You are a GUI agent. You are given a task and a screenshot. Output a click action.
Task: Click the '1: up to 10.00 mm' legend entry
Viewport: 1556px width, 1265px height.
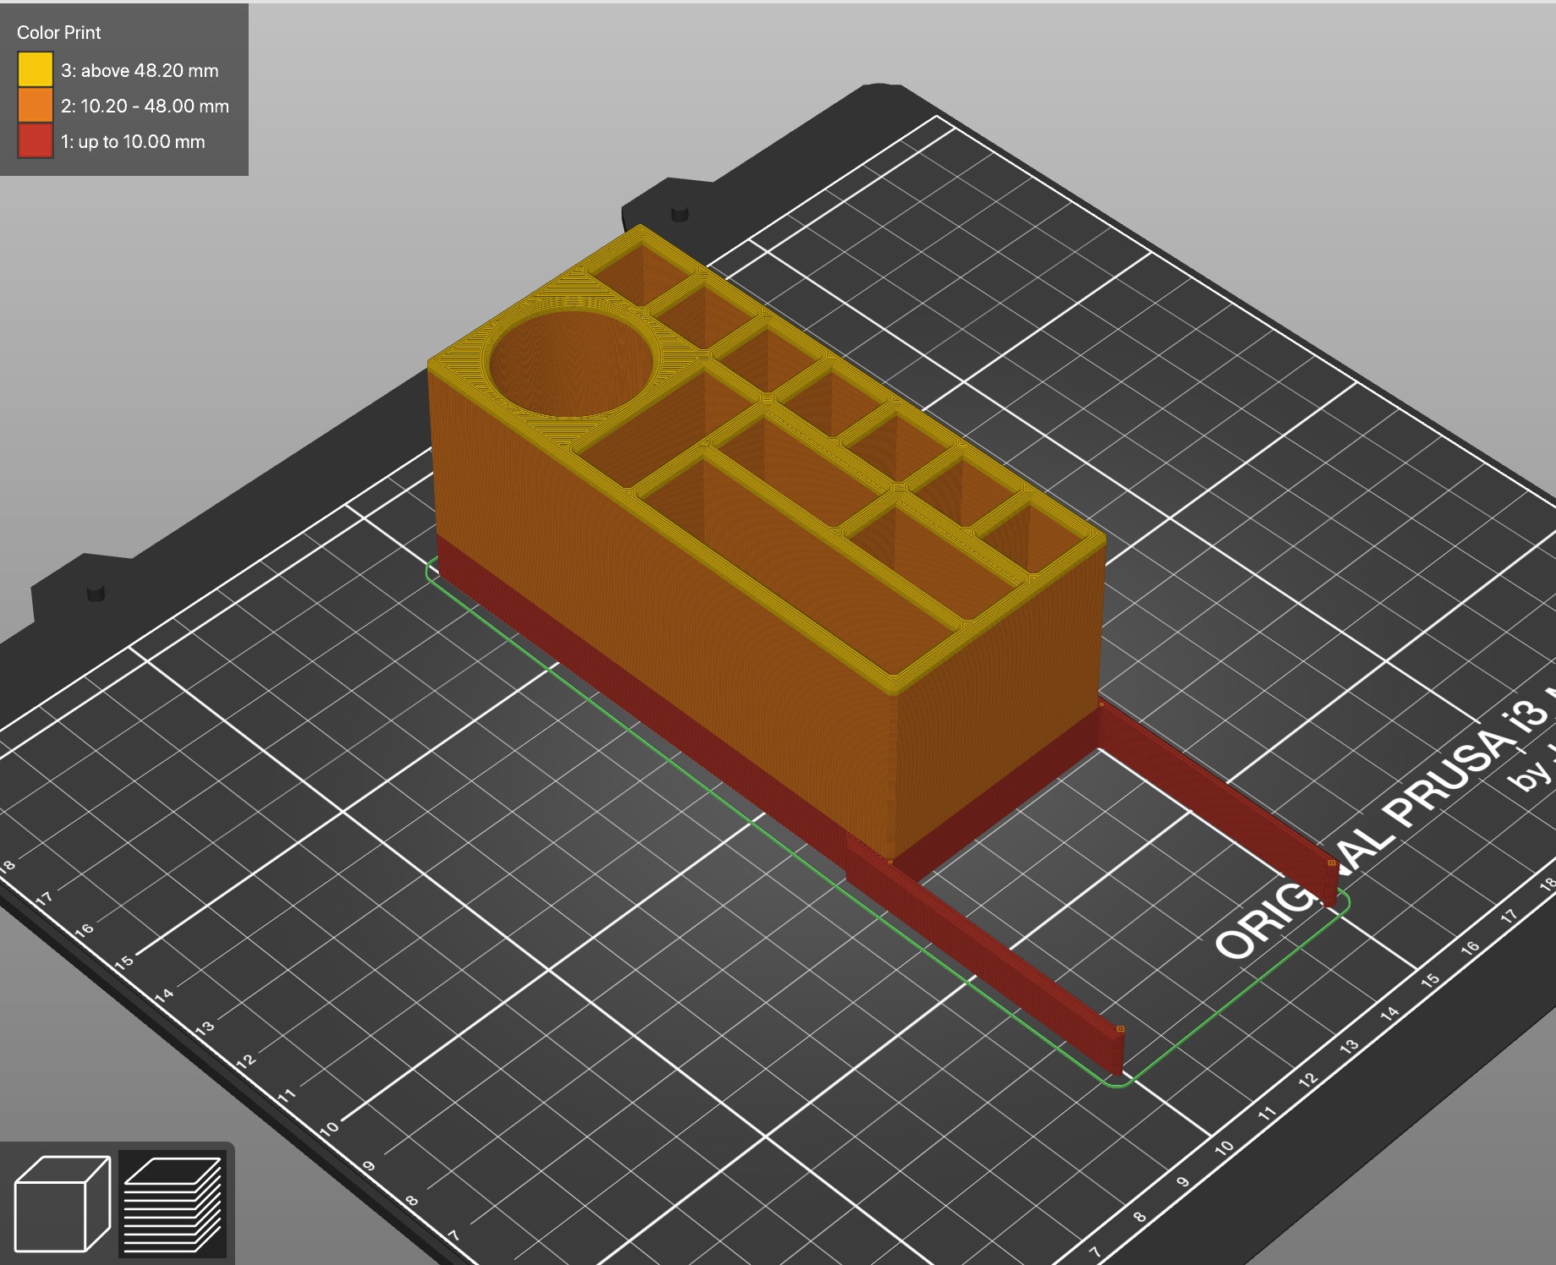tap(133, 141)
